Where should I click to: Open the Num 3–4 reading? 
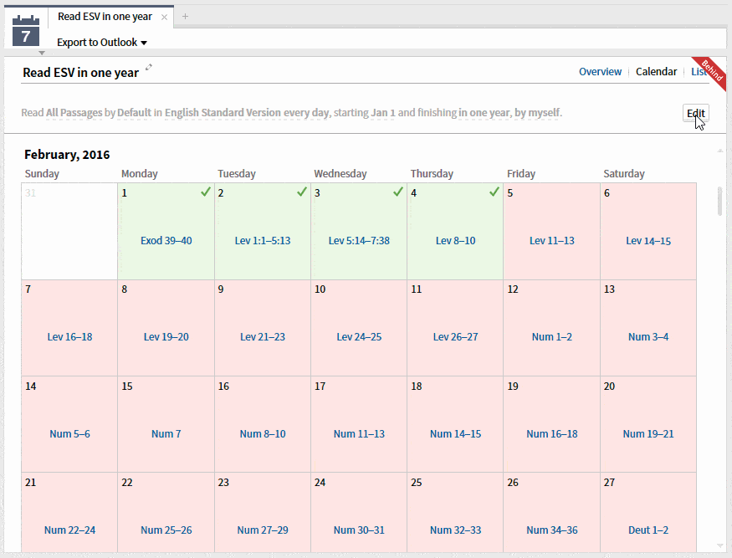click(x=648, y=336)
